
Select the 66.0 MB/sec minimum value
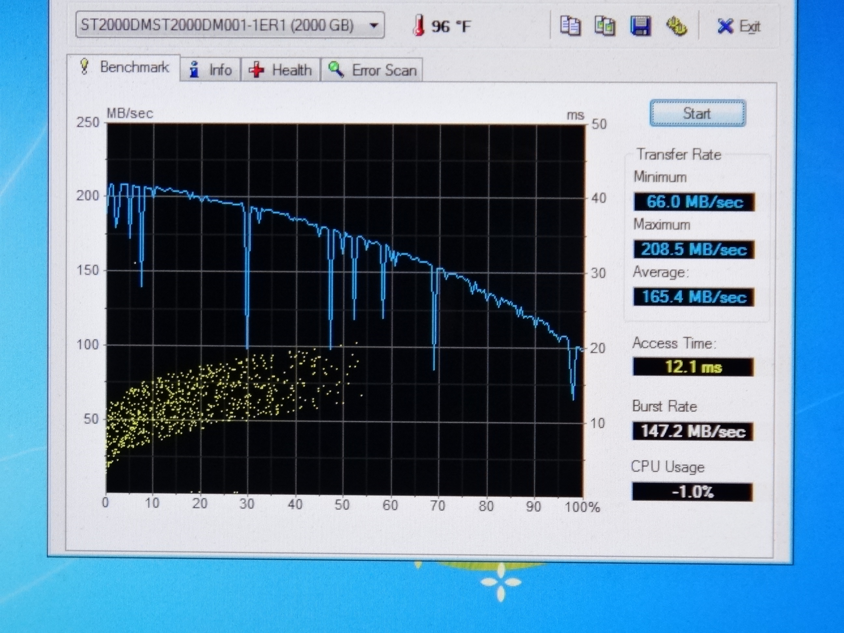tap(694, 202)
